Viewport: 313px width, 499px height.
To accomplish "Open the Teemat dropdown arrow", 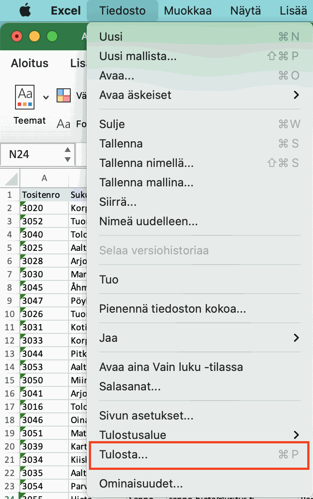I will pos(46,98).
